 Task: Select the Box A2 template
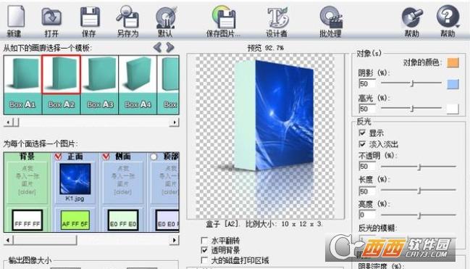(x=61, y=84)
